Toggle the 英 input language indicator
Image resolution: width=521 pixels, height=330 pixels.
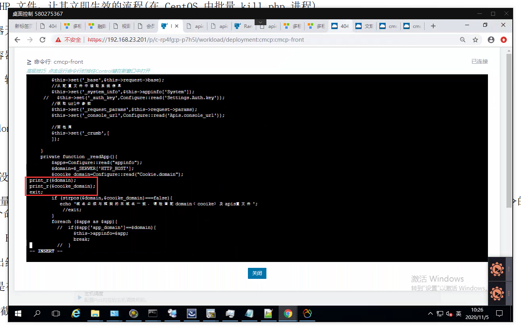[x=458, y=314]
